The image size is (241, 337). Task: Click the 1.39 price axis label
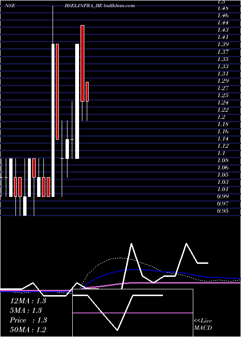pos(223,45)
